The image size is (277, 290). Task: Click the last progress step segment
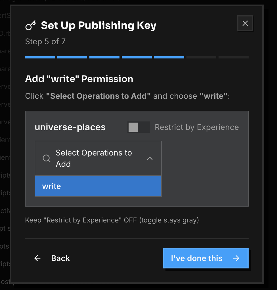tap(234, 57)
